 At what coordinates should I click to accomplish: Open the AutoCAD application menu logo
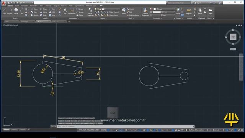[x=3, y=3]
